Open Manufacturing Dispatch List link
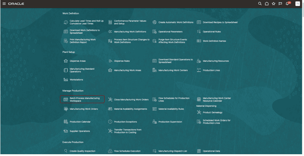Screen dimensions: 304x156 pos(173,151)
